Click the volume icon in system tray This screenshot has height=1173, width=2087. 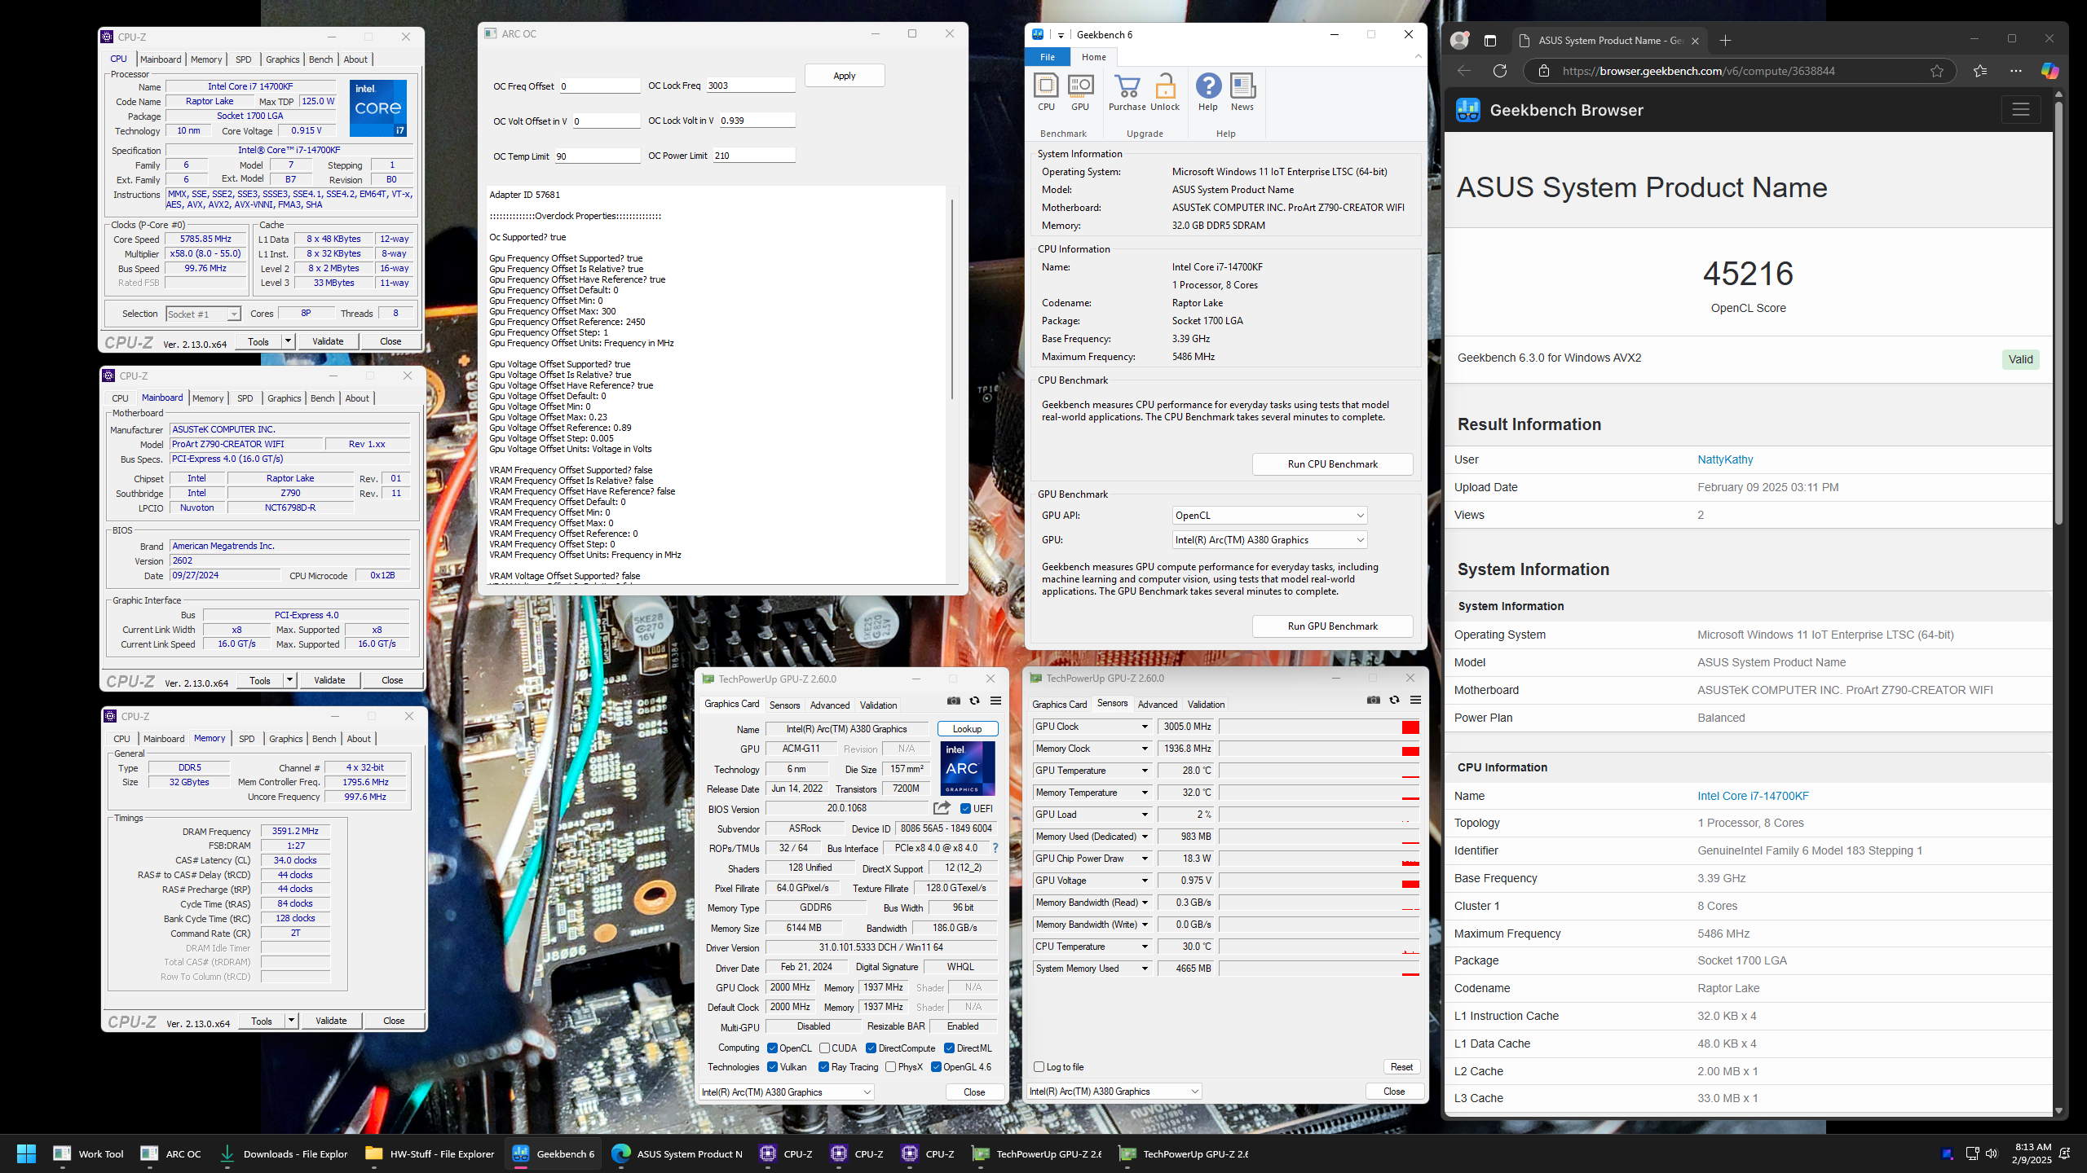(x=1992, y=1153)
